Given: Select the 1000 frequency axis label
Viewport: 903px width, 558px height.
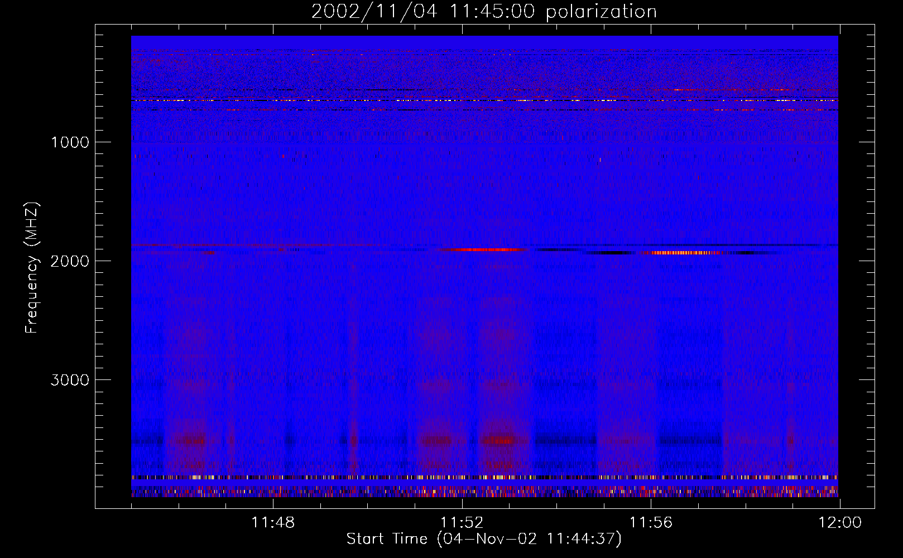Looking at the screenshot, I should tap(70, 142).
